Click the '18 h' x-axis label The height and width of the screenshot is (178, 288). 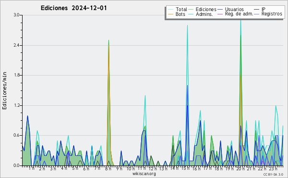pos(218,169)
